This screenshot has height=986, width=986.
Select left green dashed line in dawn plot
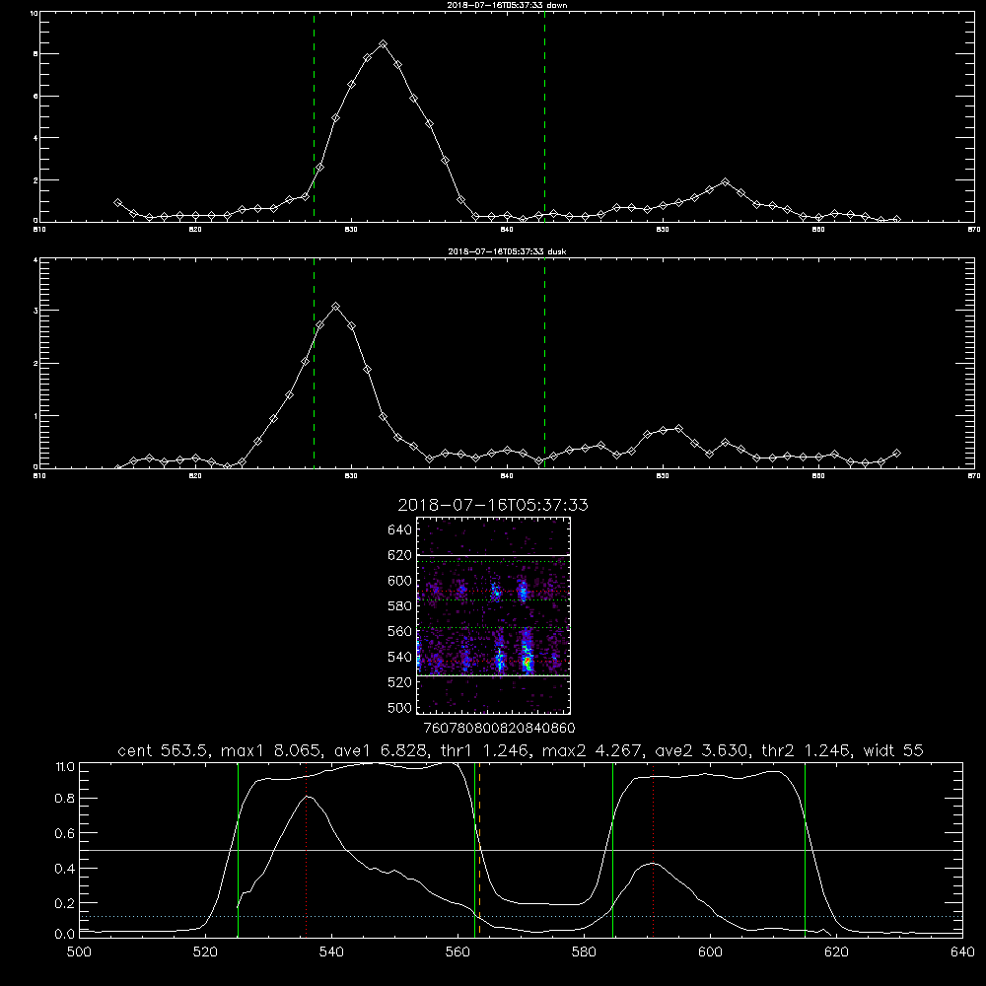pos(314,116)
